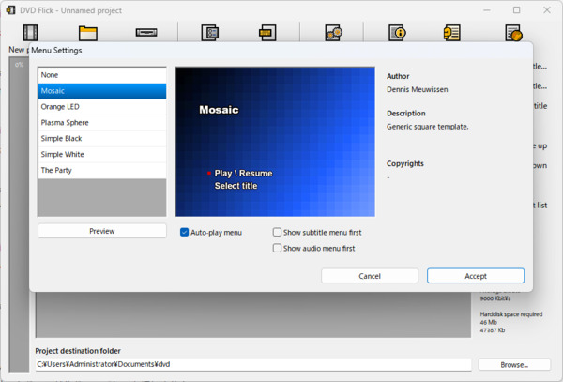
Task: Click the Mosaic menu preview image
Action: pyautogui.click(x=275, y=141)
